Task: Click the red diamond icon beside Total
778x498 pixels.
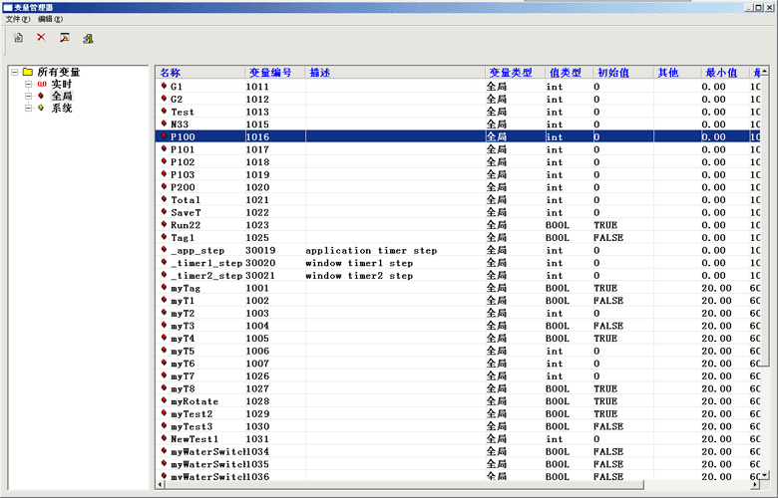Action: click(164, 200)
